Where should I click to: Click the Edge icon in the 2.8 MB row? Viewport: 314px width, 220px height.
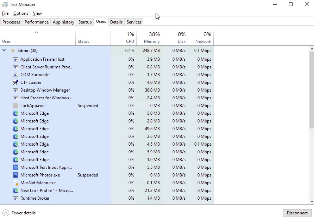pos(15,121)
